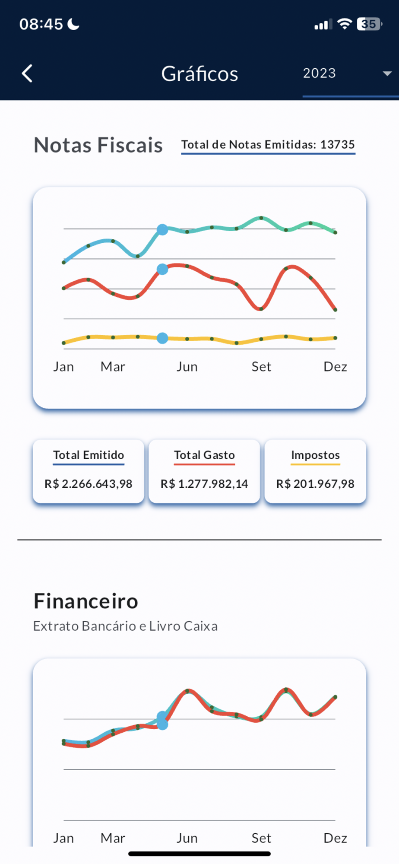Tap the back arrow icon
The height and width of the screenshot is (864, 399).
coord(27,73)
